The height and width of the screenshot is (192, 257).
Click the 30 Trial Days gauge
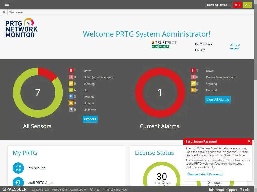[x=162, y=174]
